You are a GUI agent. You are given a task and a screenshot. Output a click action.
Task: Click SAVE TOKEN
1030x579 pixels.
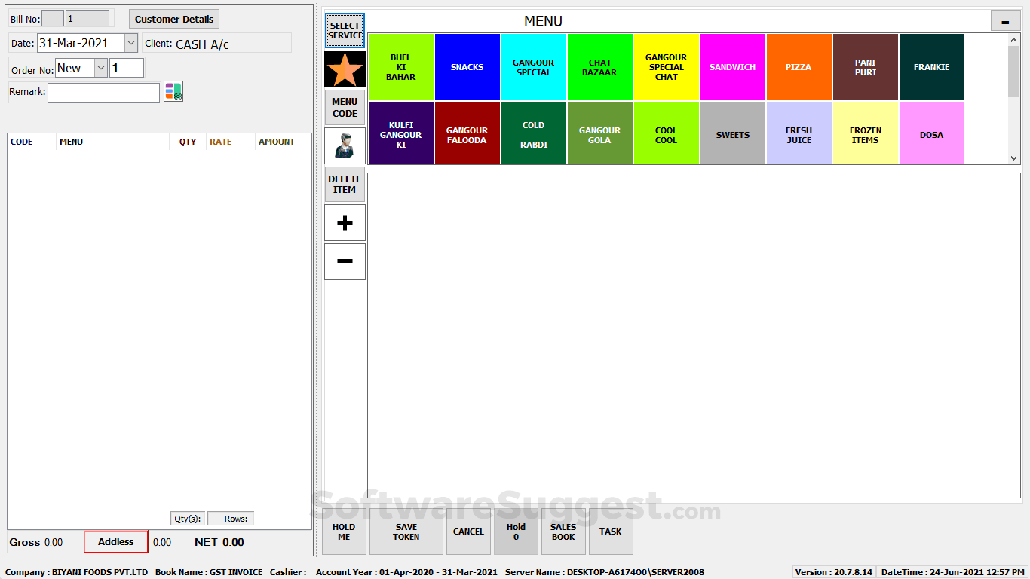tap(406, 532)
